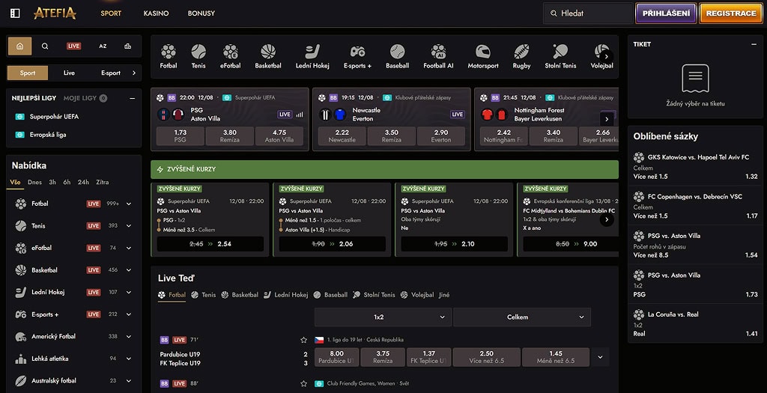Bet on PSG at 1.73 in featured card

[x=180, y=136]
